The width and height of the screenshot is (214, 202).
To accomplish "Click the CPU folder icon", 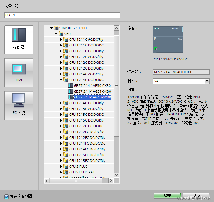I will coord(61,34).
